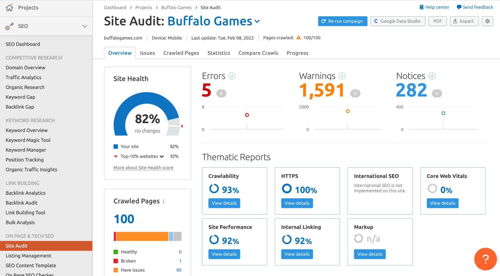This screenshot has width=500, height=276.
Task: Open the Compare Crawls tab
Action: coord(258,53)
